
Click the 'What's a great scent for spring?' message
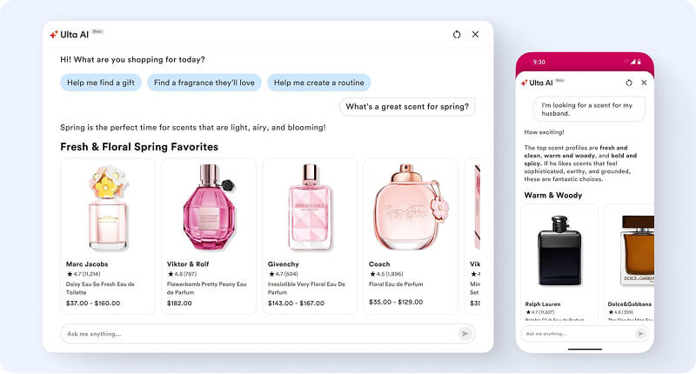pos(407,106)
